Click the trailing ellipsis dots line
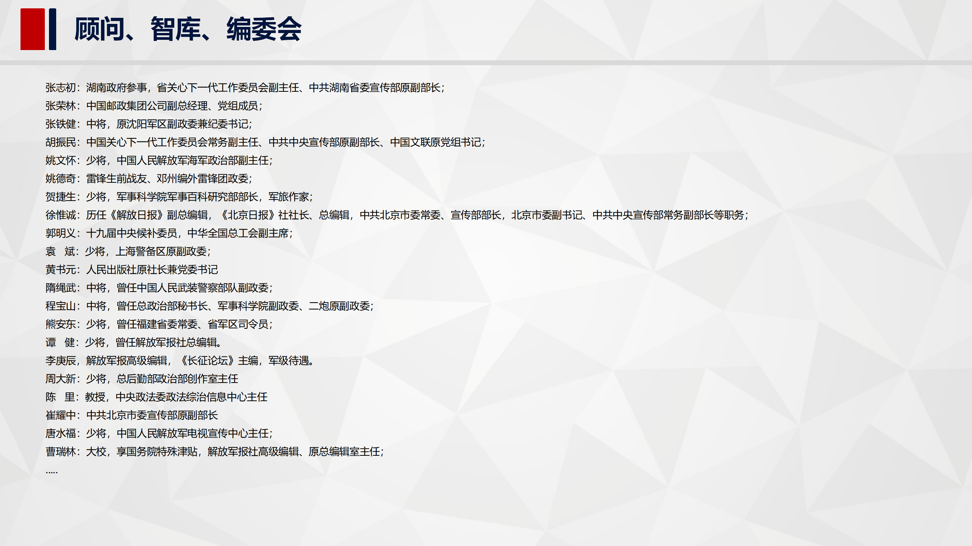This screenshot has width=972, height=546. click(x=52, y=472)
